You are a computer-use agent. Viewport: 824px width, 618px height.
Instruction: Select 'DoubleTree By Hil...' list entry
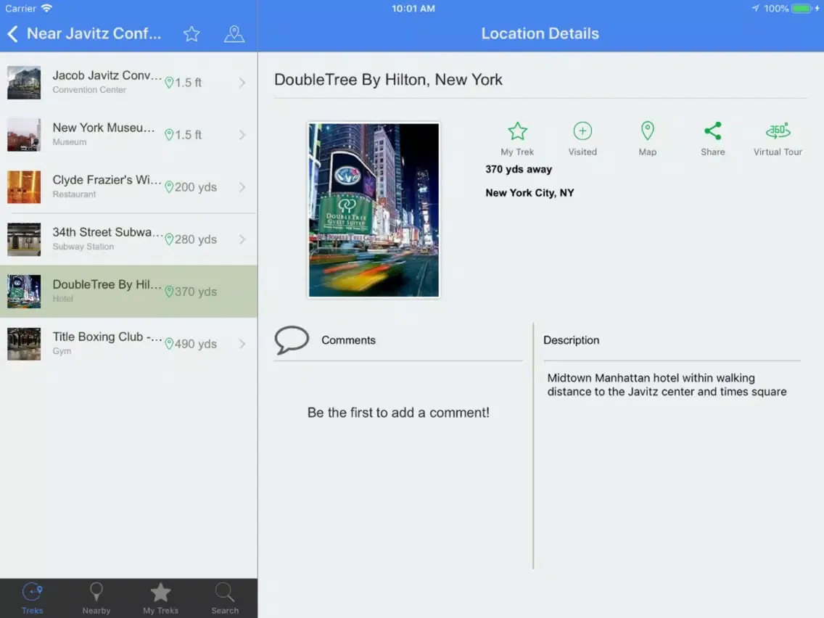pos(129,292)
